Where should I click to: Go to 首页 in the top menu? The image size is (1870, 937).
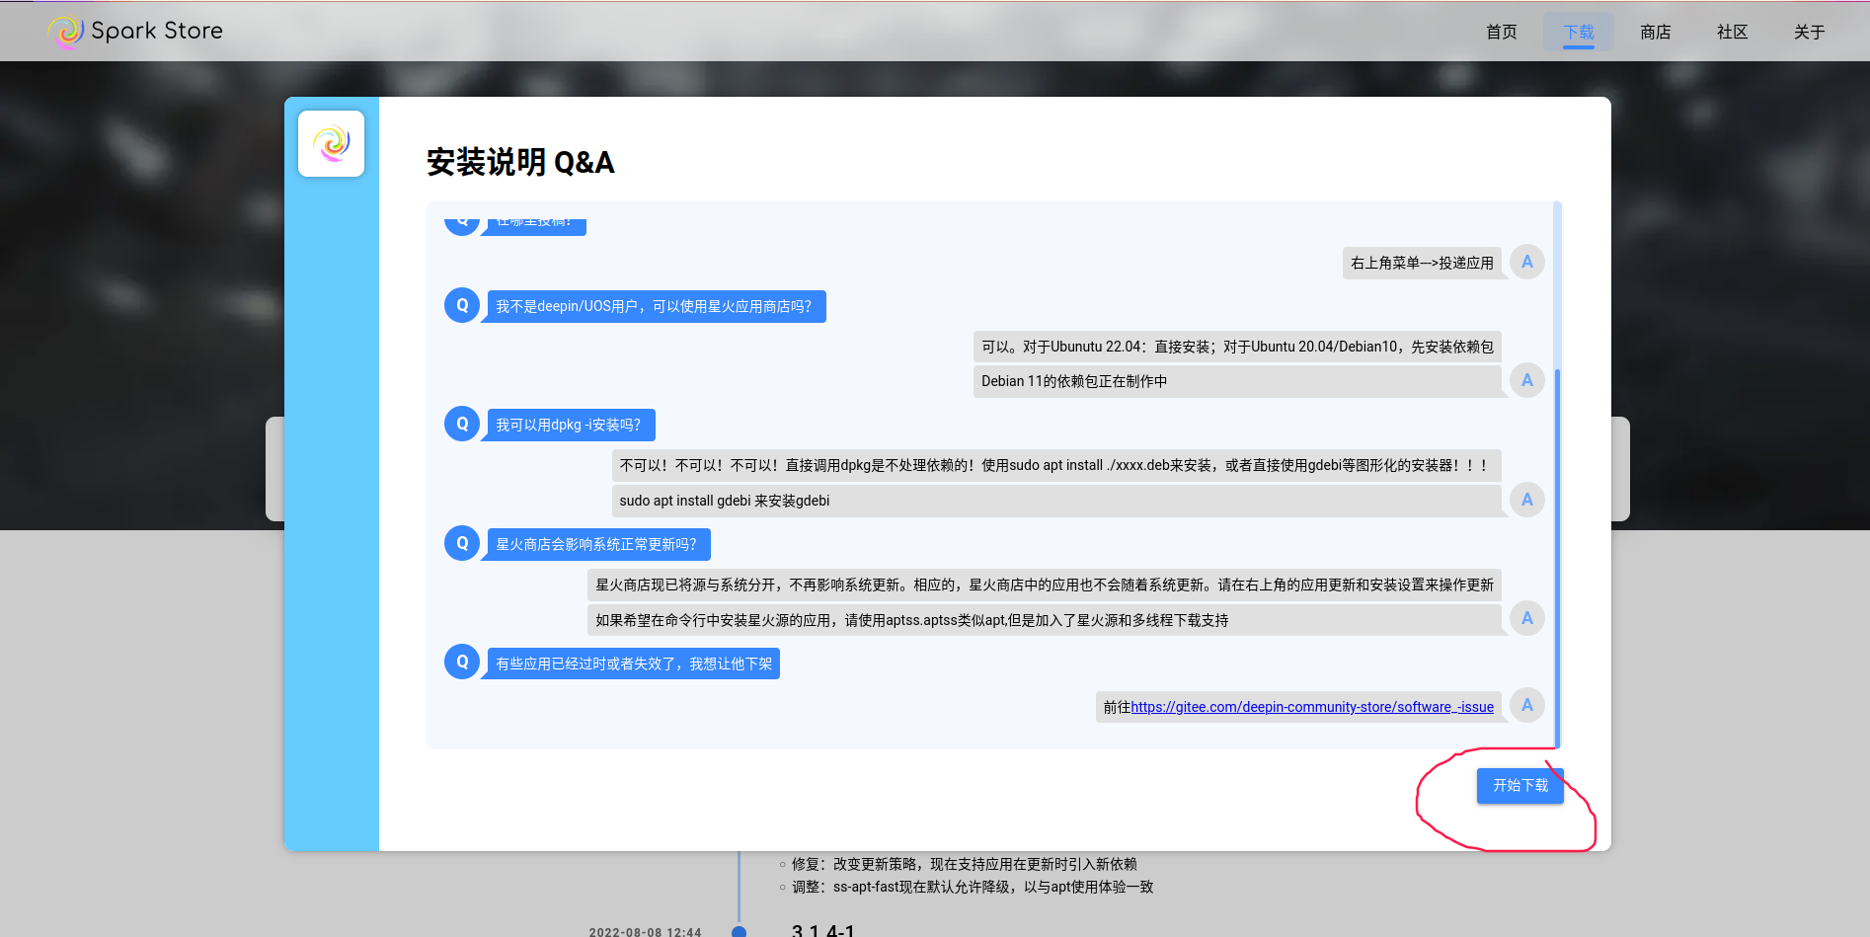[1500, 32]
